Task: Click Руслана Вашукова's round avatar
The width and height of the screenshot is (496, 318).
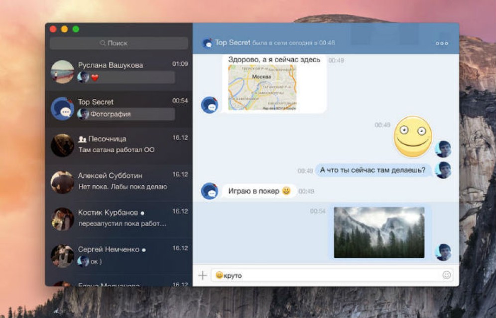Action: point(62,72)
